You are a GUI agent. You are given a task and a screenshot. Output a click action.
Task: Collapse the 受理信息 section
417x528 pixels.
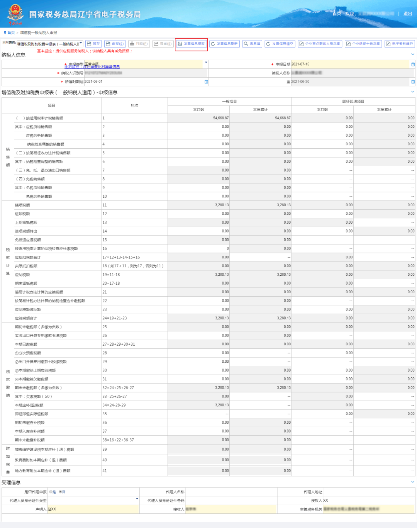tap(413, 482)
